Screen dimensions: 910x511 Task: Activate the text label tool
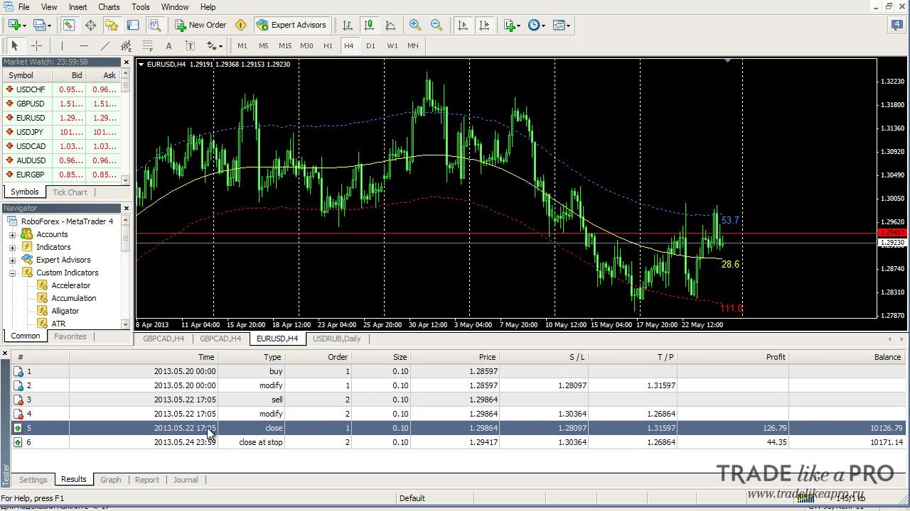168,45
